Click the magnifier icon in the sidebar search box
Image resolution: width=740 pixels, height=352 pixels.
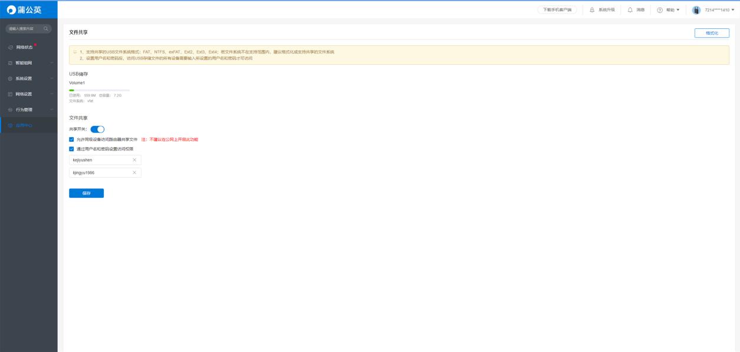coord(45,29)
